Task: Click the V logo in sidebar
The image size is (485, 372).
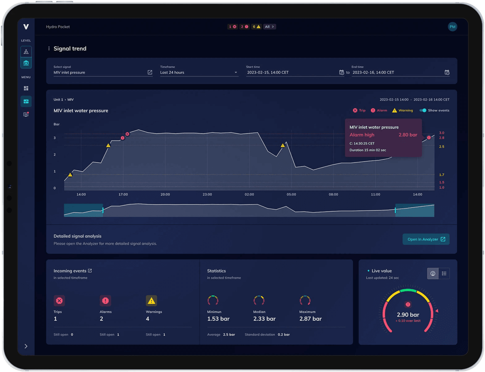Action: pyautogui.click(x=26, y=27)
